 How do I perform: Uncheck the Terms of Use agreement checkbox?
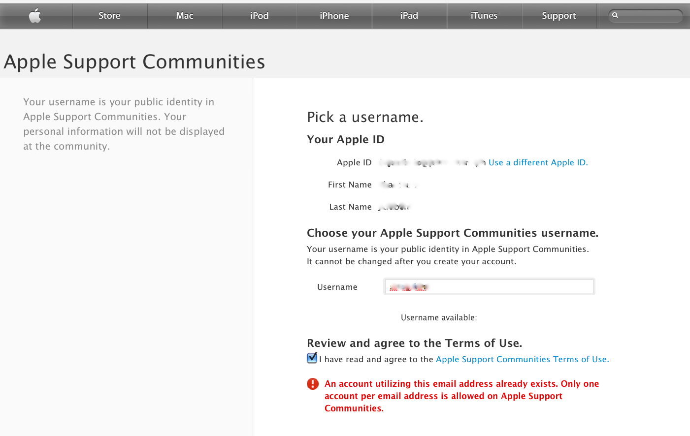tap(312, 358)
